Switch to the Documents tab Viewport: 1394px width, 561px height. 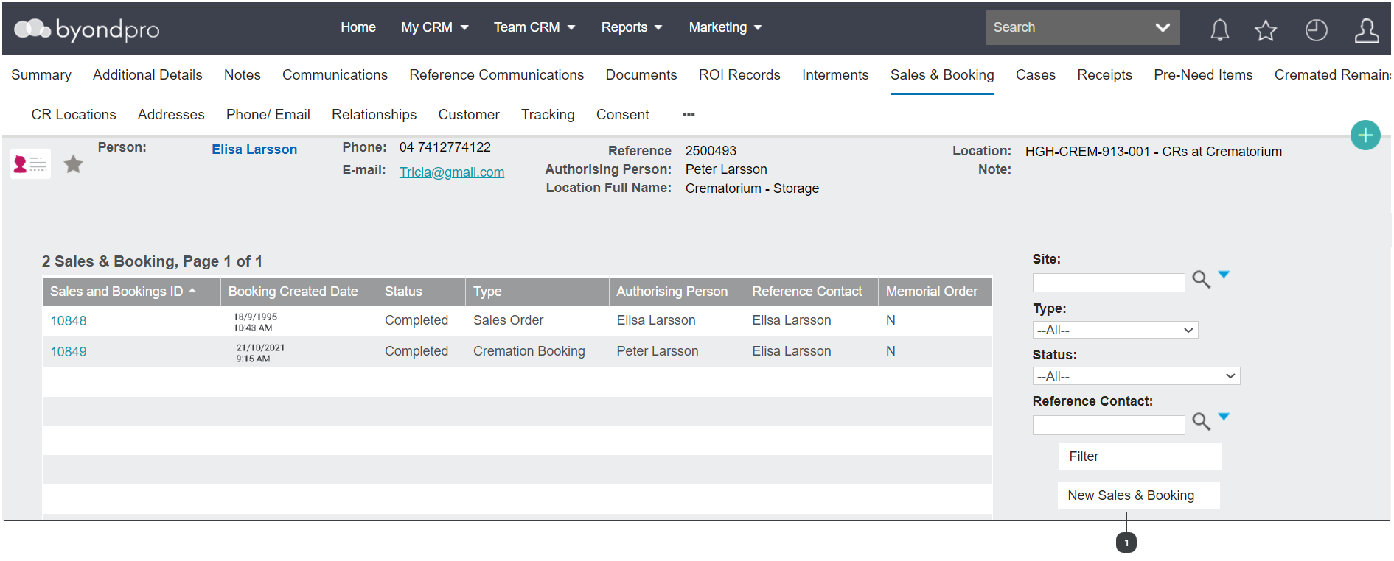click(641, 75)
